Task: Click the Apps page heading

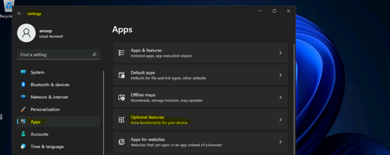Action: pyautogui.click(x=122, y=30)
